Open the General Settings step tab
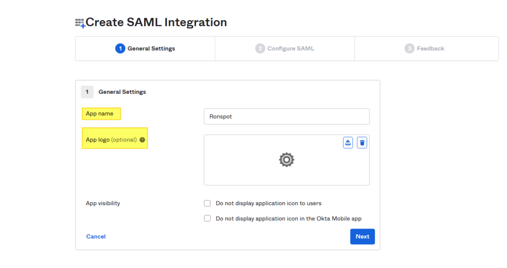This screenshot has width=507, height=268. 145,48
